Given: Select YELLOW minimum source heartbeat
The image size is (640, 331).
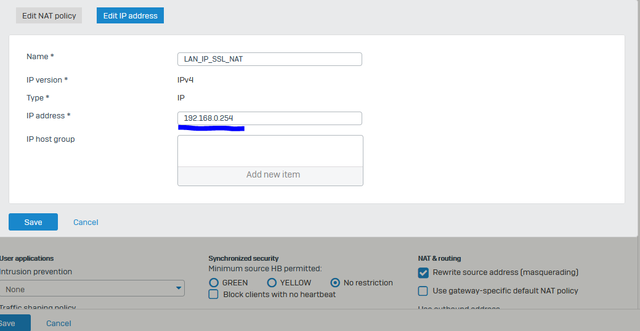Looking at the screenshot, I should [272, 282].
